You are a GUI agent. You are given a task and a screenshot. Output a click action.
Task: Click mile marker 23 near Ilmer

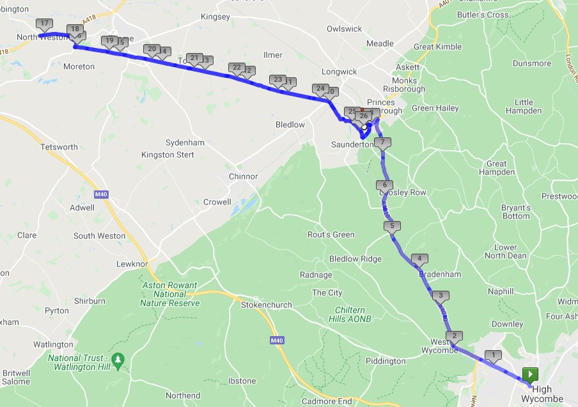278,81
